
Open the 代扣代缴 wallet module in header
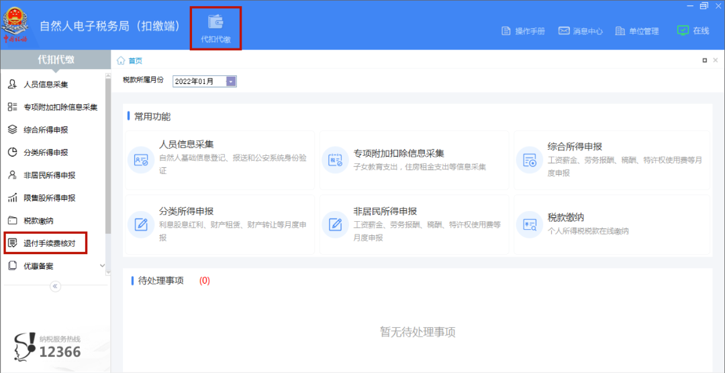[215, 28]
